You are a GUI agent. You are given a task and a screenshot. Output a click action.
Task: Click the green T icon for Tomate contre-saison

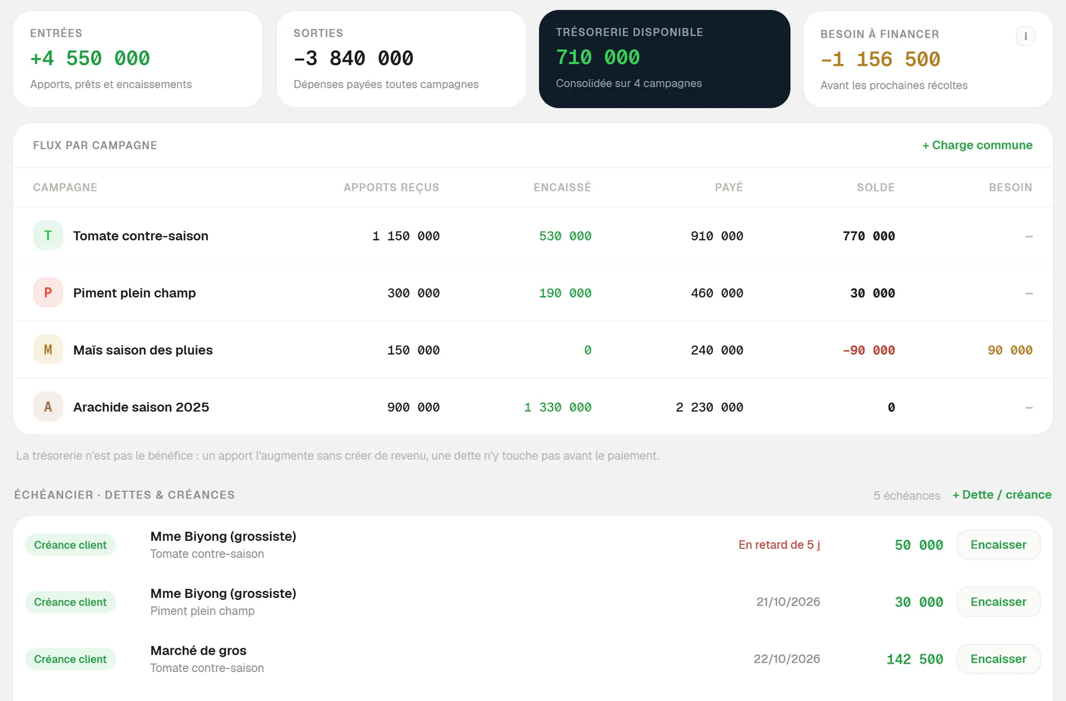click(x=48, y=236)
